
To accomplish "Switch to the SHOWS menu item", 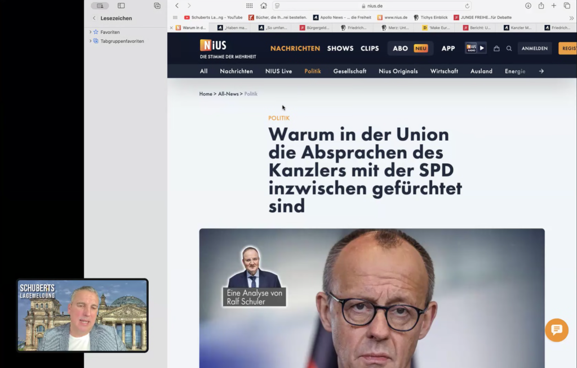I will 340,48.
